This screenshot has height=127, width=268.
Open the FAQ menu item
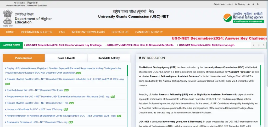pyautogui.click(x=62, y=32)
